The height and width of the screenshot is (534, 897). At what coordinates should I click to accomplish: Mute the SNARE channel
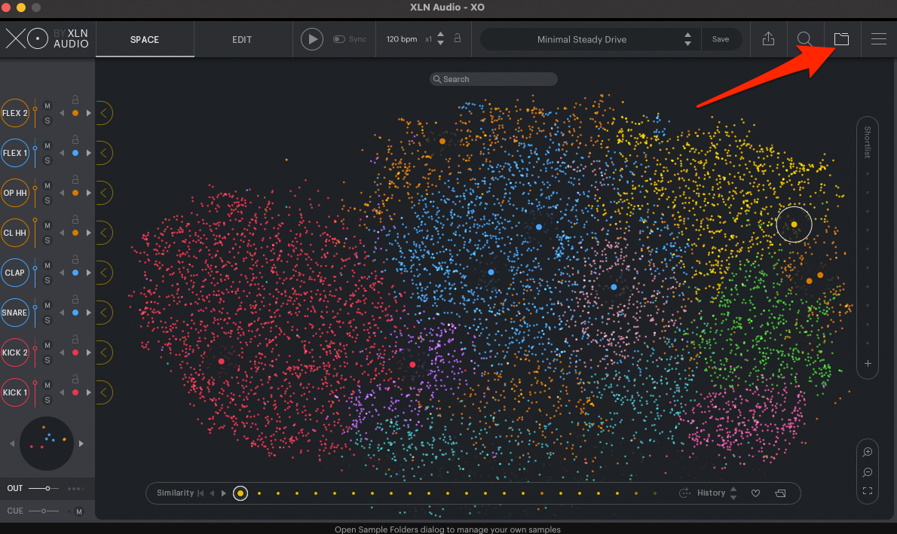coord(47,305)
